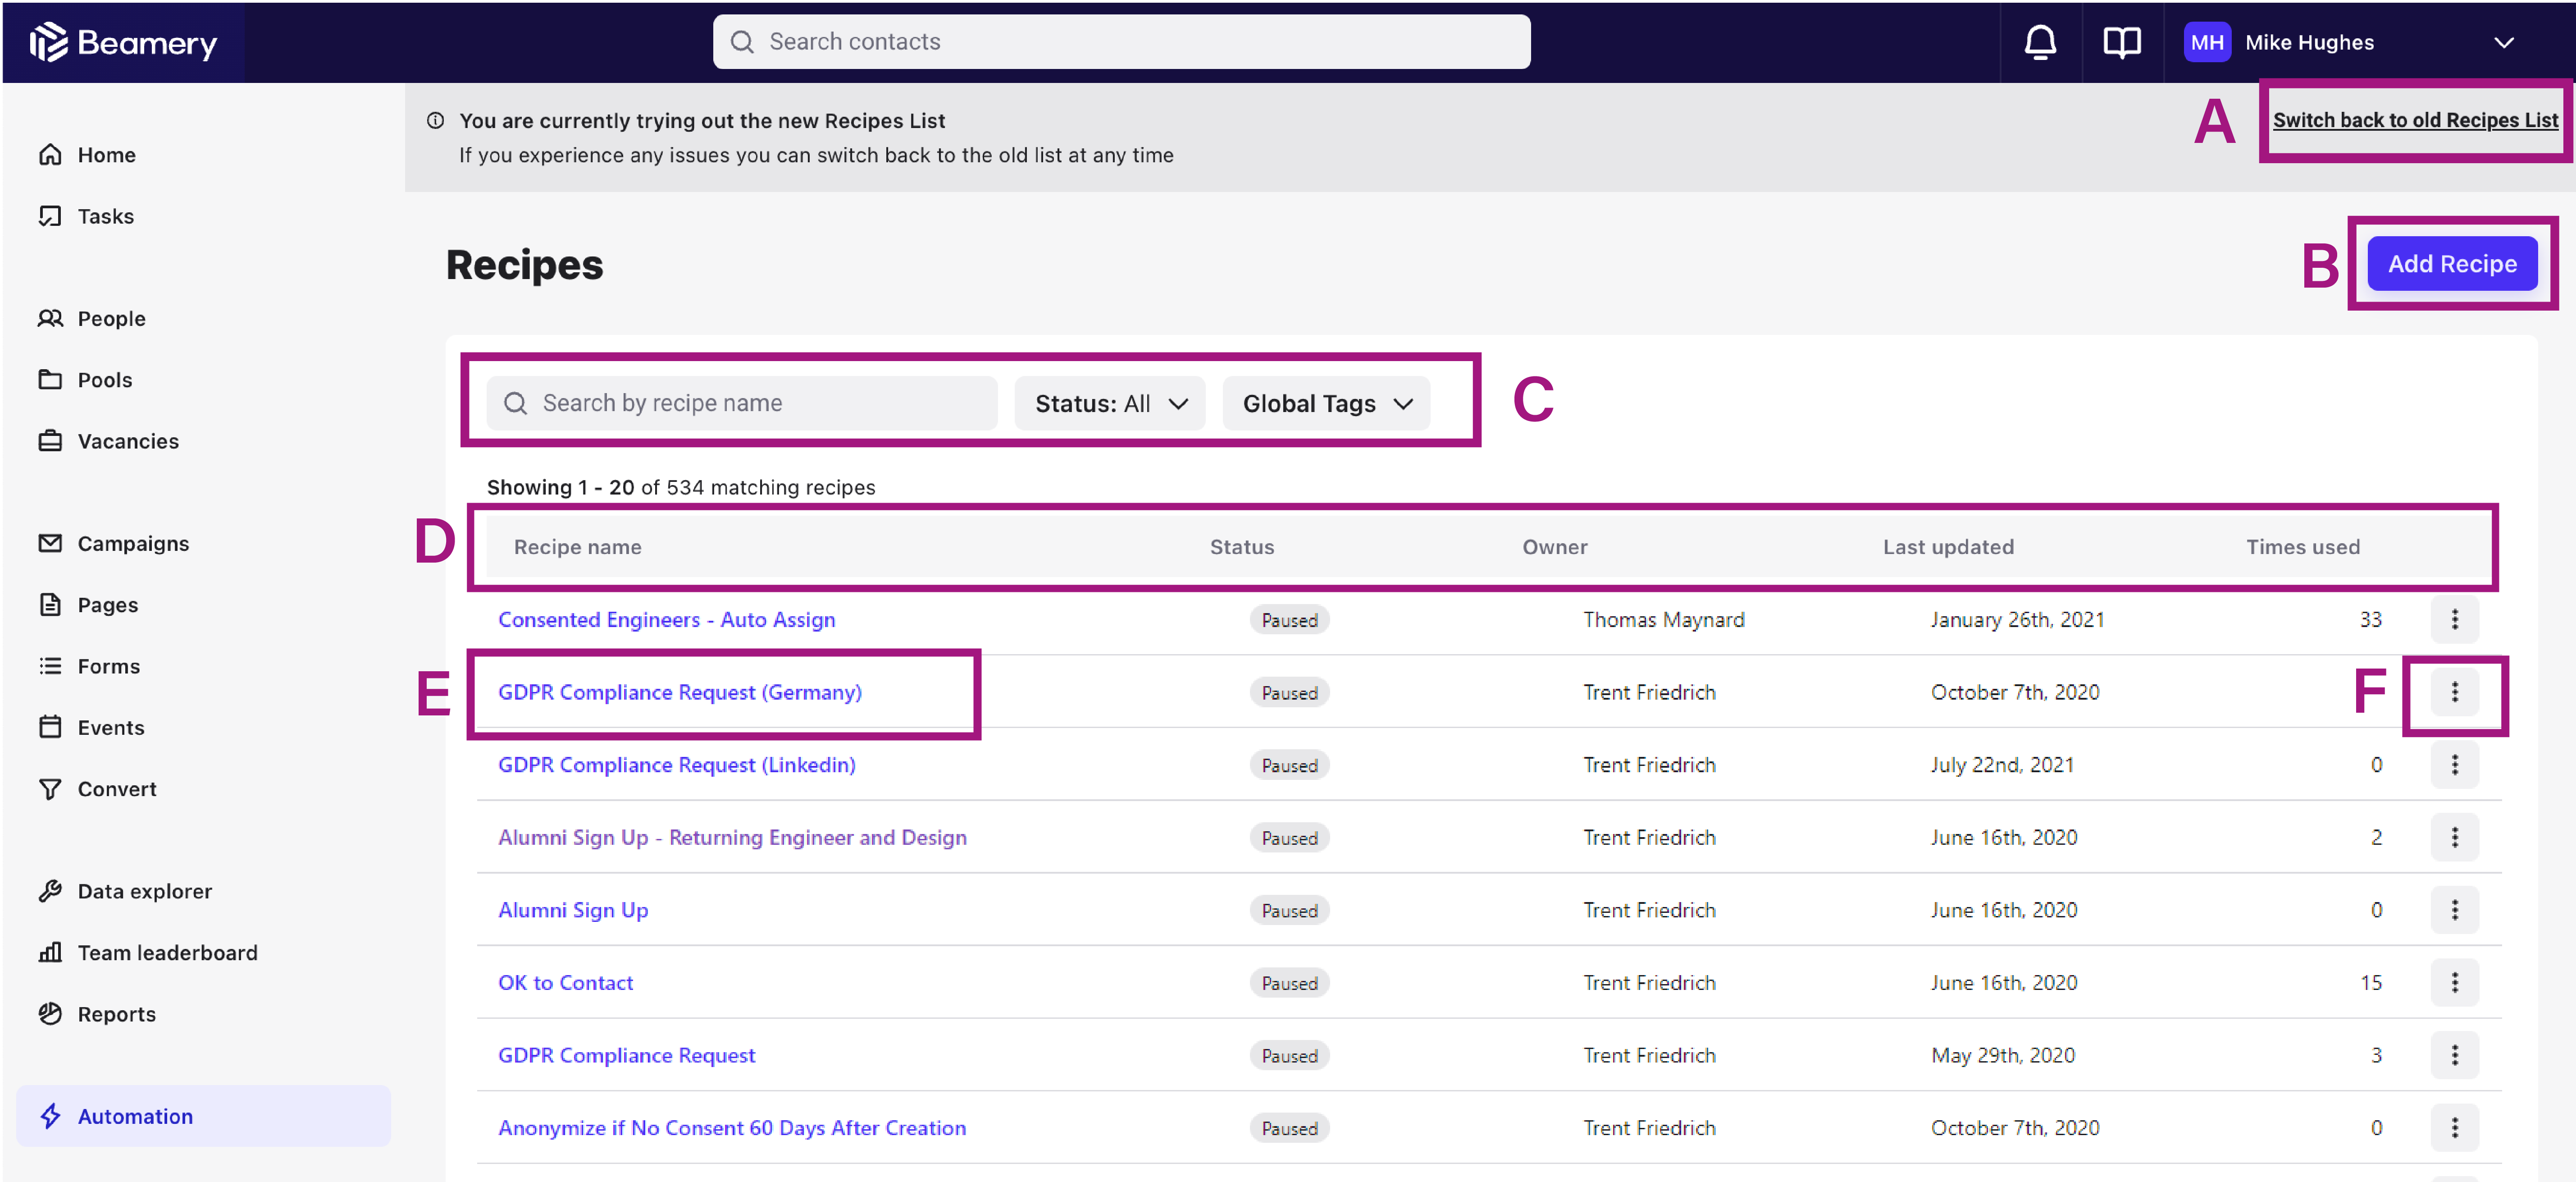Click the Automation lightning icon
The height and width of the screenshot is (1182, 2576).
(50, 1116)
